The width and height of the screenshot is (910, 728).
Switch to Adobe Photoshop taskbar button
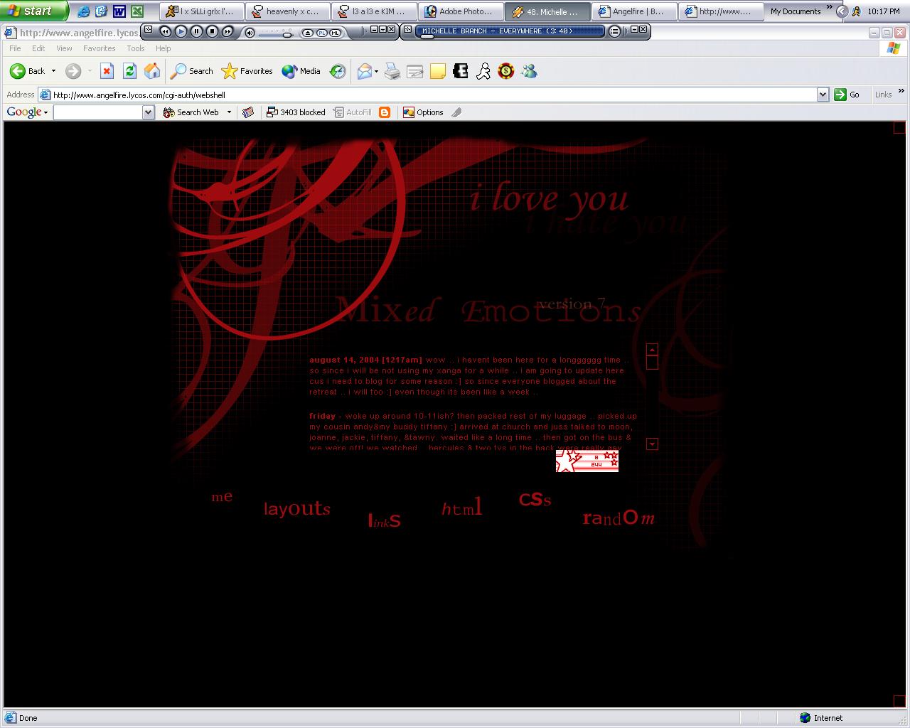[x=462, y=11]
